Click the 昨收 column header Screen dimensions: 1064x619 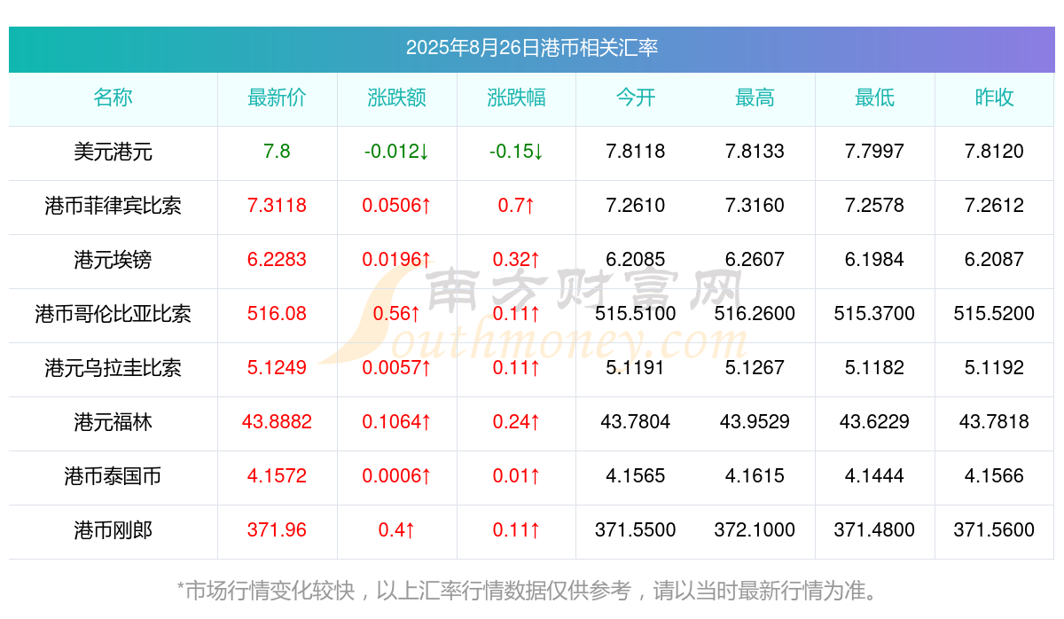(995, 98)
